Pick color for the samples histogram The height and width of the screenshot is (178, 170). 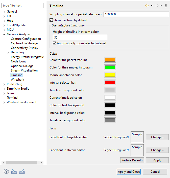[x=110, y=67]
